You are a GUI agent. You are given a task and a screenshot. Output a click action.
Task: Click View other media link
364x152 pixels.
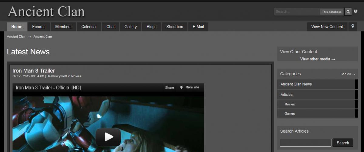[x=318, y=59]
